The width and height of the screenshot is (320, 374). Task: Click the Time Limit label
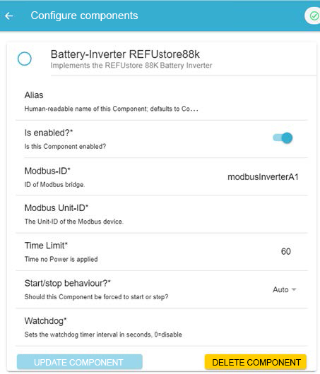[x=46, y=246]
